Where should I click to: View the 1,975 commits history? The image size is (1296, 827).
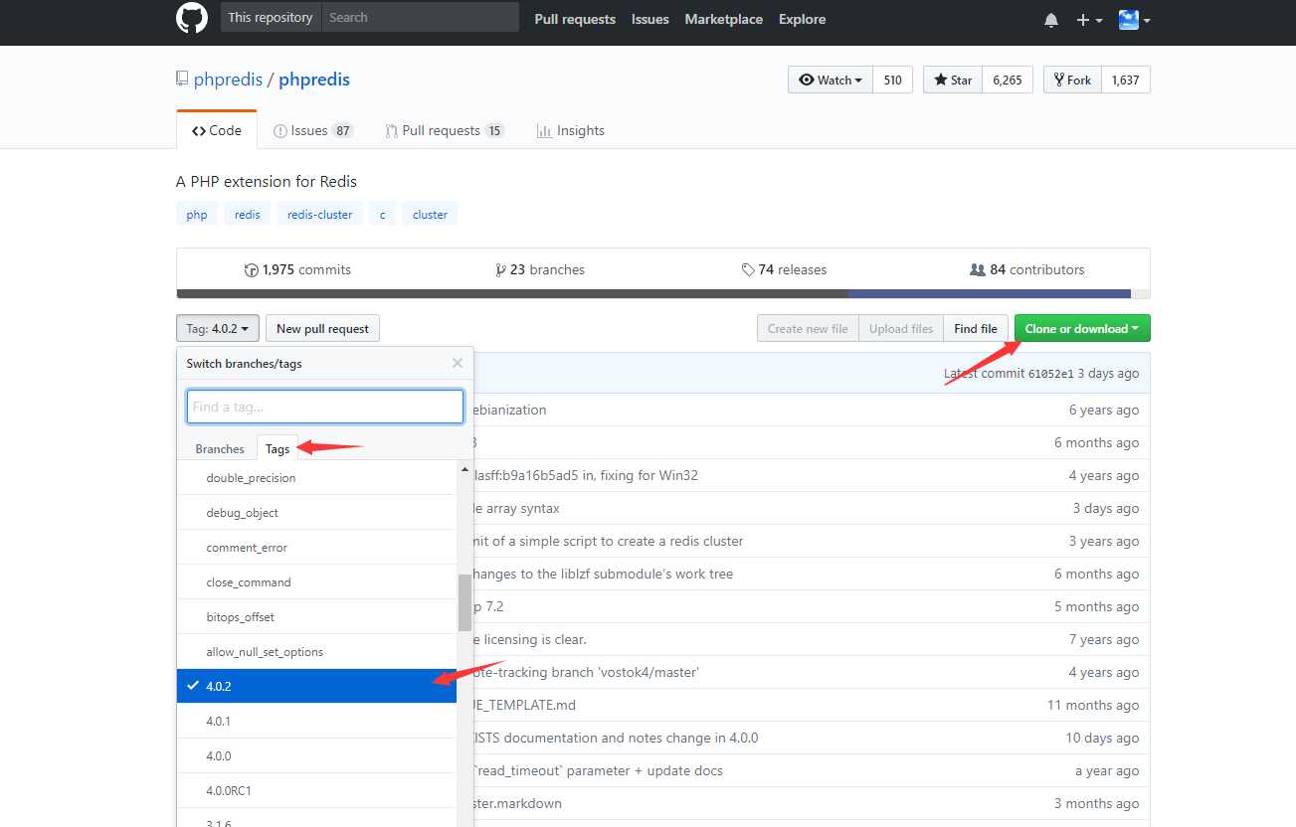click(x=297, y=269)
